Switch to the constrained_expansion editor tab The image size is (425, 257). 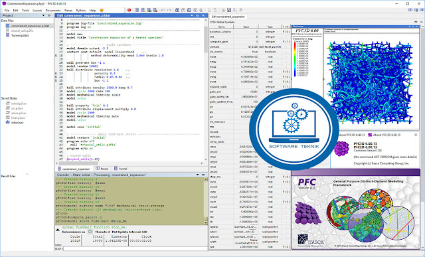pos(74,169)
